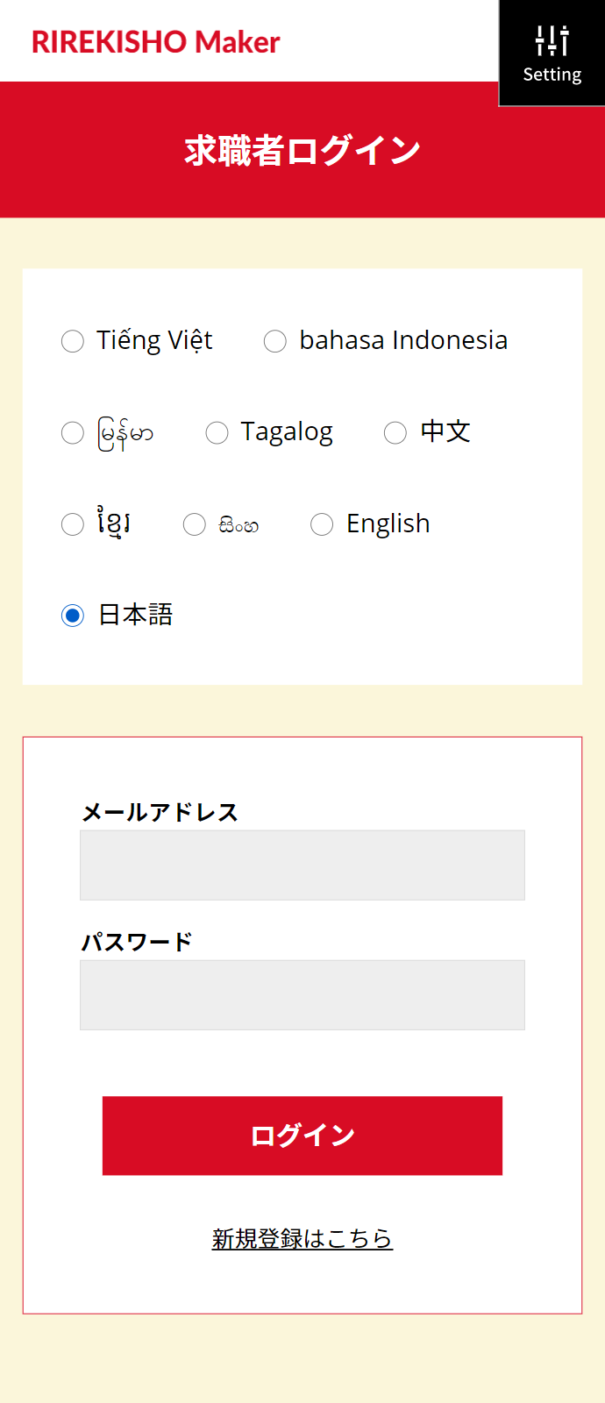605x1403 pixels.
Task: Select the Myanmar language radio button
Action: click(x=73, y=433)
